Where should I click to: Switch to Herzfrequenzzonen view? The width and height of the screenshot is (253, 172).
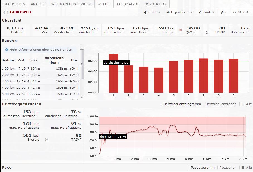point(221,104)
